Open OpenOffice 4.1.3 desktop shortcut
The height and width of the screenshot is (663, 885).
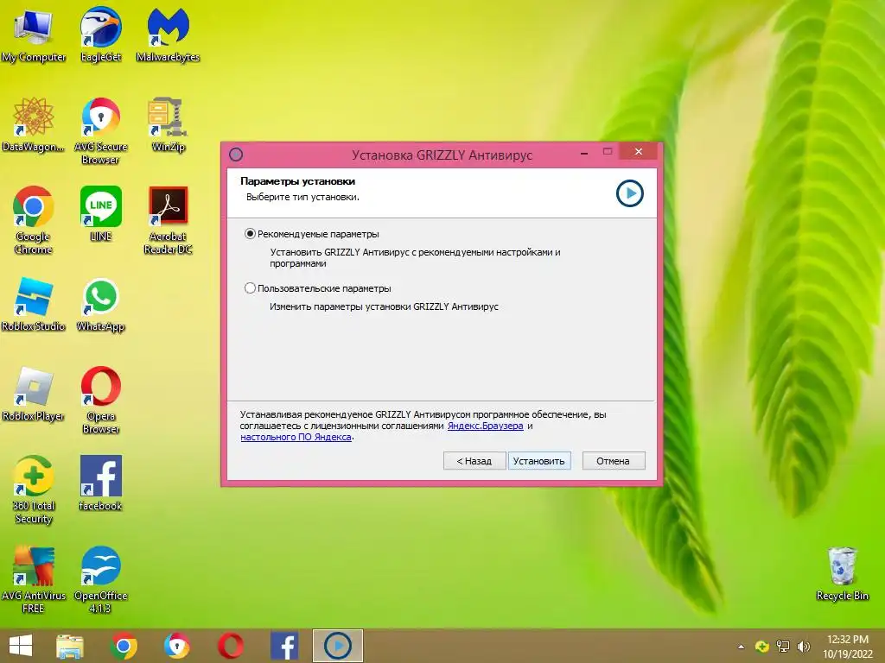tap(101, 579)
